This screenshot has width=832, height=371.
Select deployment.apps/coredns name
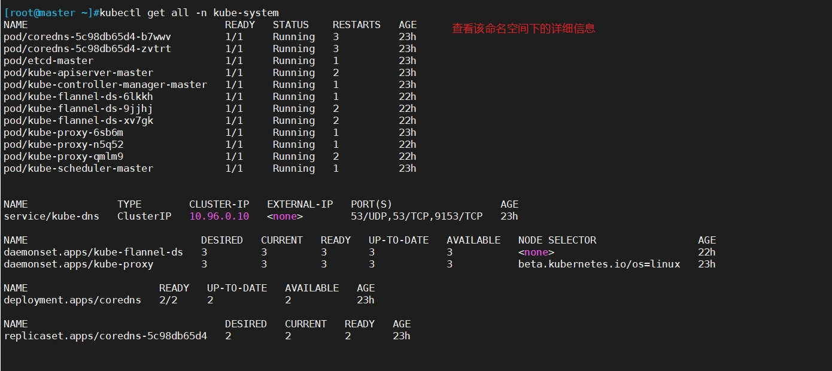pos(72,300)
